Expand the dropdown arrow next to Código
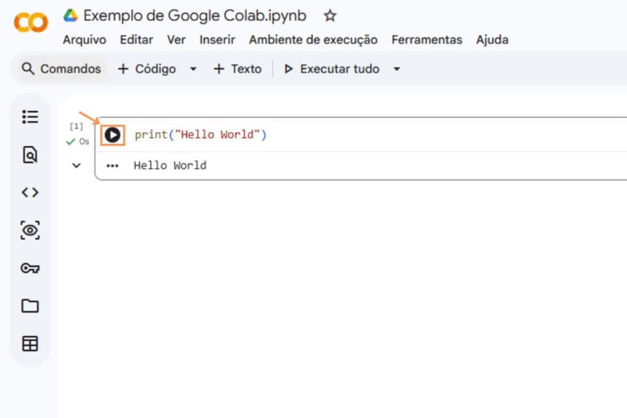This screenshot has width=627, height=418. click(193, 69)
